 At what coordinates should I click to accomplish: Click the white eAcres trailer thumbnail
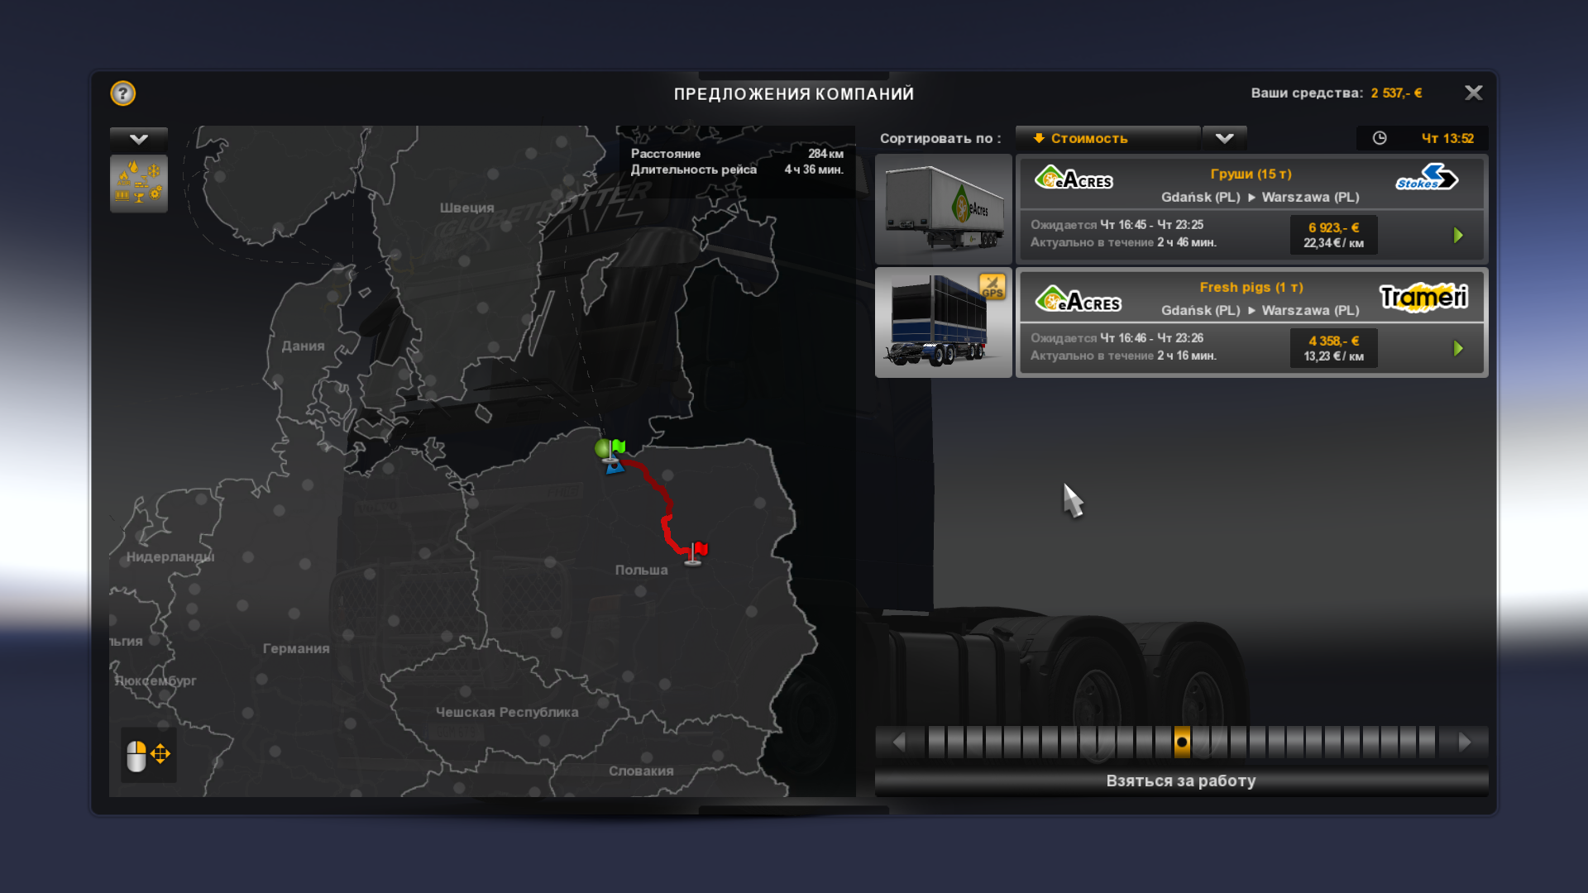[943, 208]
